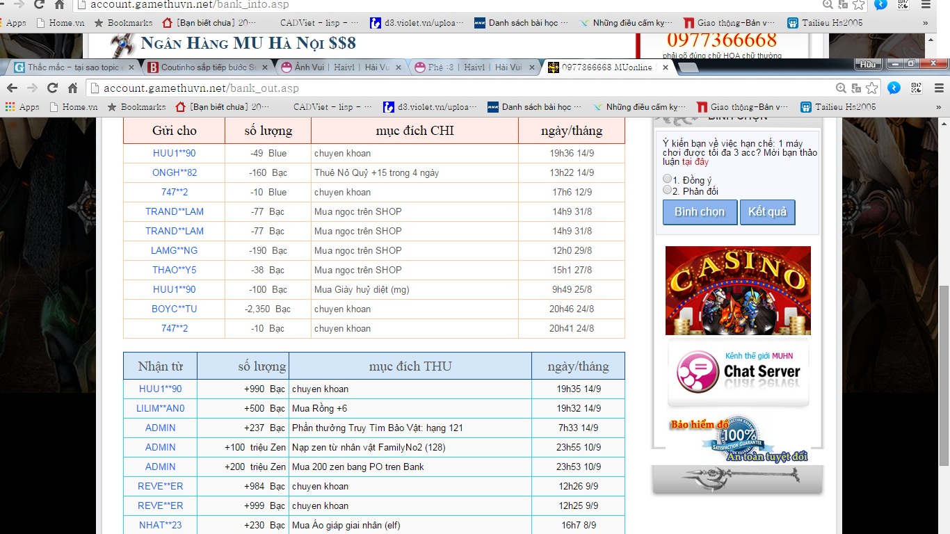Click 'REVE**ER' in the +984 Bạc row

click(161, 486)
